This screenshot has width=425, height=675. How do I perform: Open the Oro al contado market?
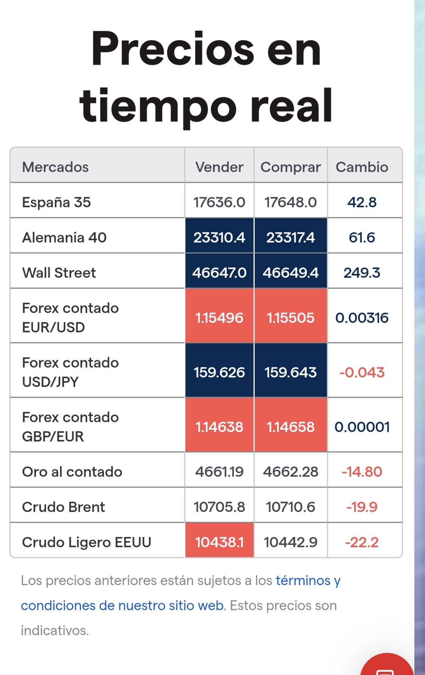point(72,472)
